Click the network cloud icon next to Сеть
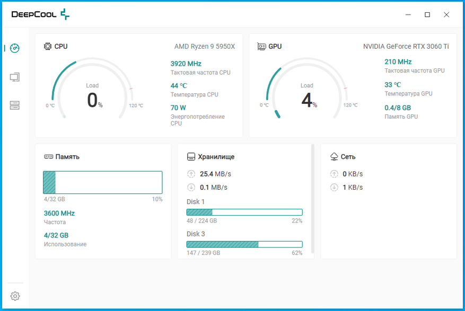This screenshot has width=465, height=311. (x=334, y=157)
